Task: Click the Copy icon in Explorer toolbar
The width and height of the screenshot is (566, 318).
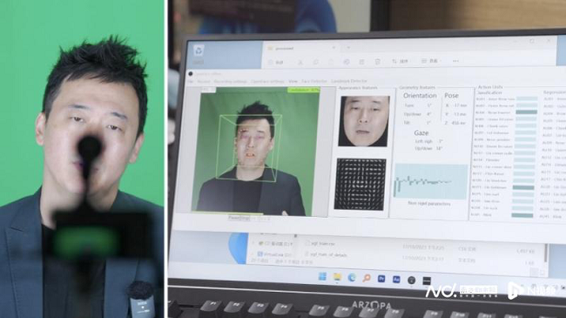Action: 315,63
